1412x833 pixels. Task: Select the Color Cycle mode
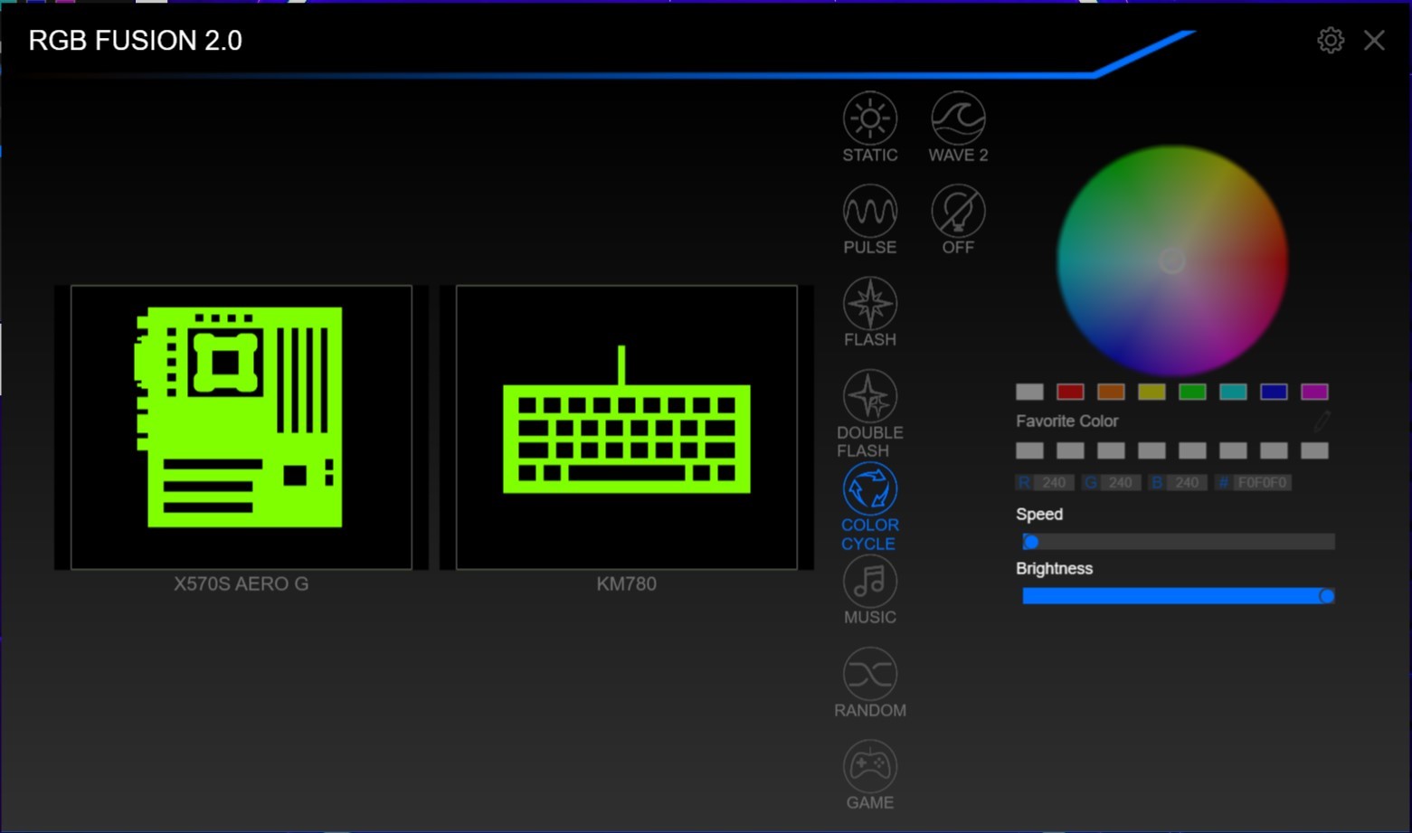[870, 506]
